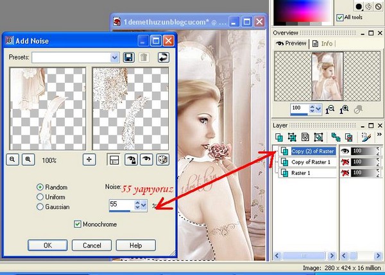Uncheck the Monochrome checkbox
Viewport: 385px width, 275px height.
[x=78, y=224]
